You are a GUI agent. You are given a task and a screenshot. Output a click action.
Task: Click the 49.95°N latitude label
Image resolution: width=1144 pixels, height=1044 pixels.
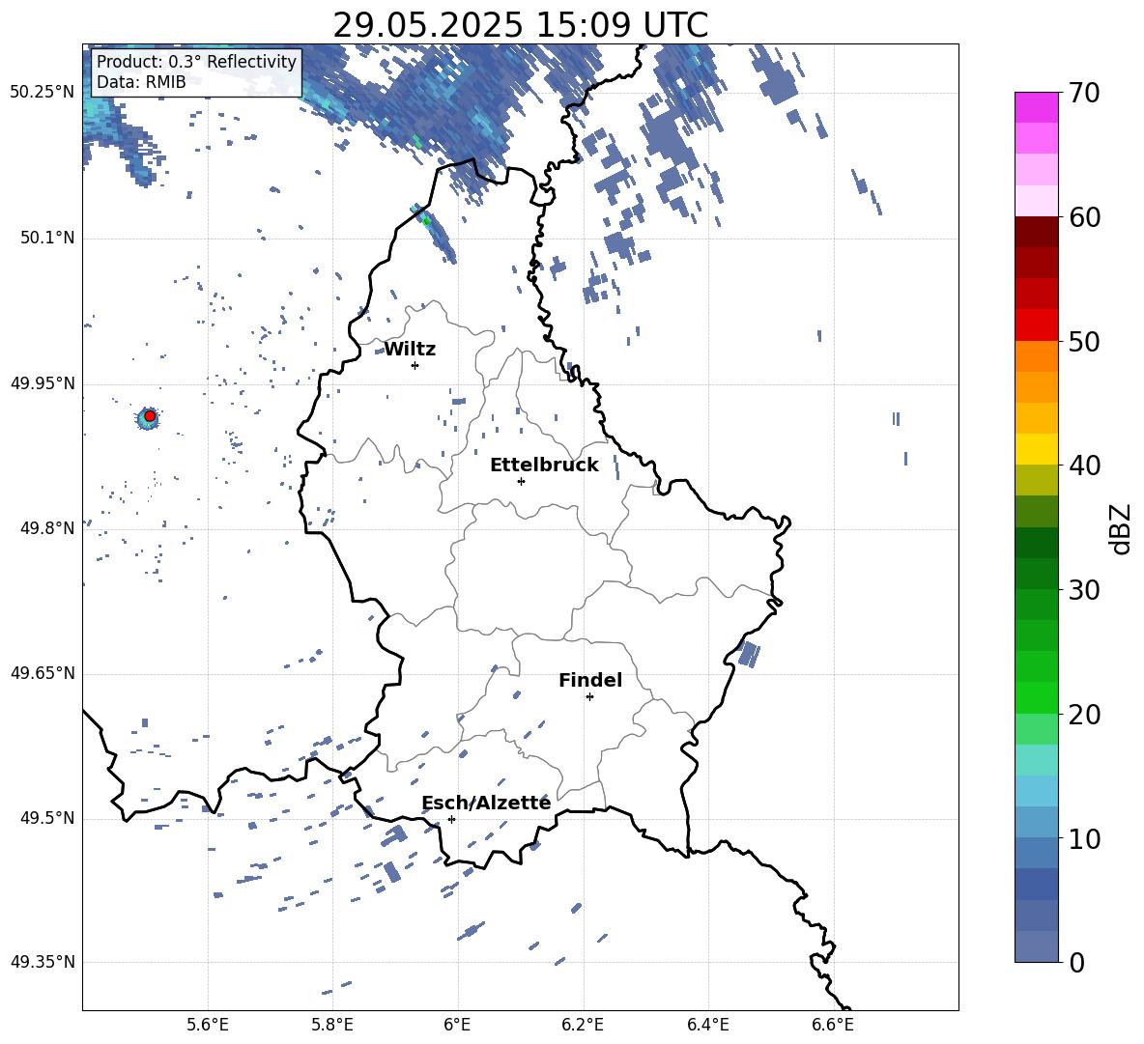(43, 383)
